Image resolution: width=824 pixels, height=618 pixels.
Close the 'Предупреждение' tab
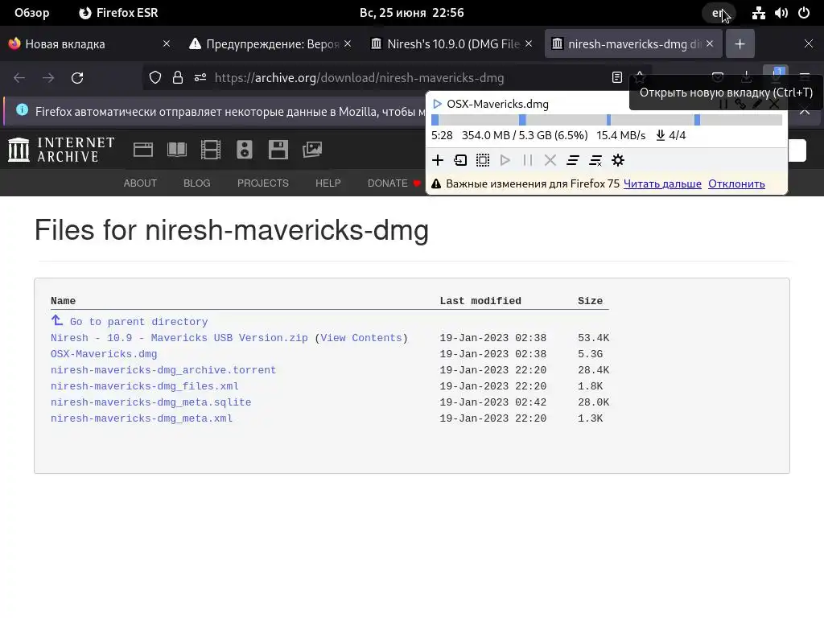click(348, 44)
